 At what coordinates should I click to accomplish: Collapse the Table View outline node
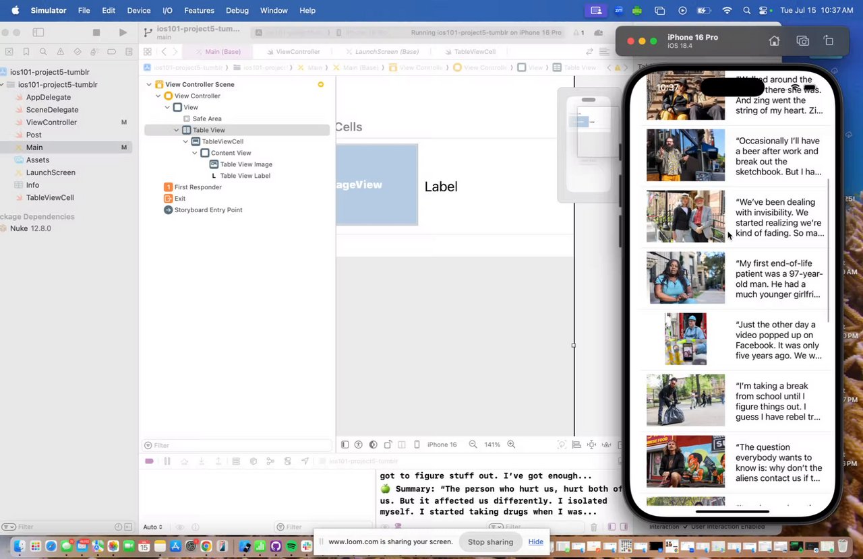point(177,130)
